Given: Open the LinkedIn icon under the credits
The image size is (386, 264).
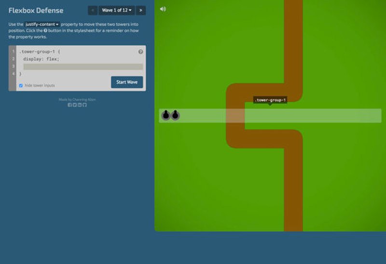Looking at the screenshot, I should pyautogui.click(x=80, y=105).
